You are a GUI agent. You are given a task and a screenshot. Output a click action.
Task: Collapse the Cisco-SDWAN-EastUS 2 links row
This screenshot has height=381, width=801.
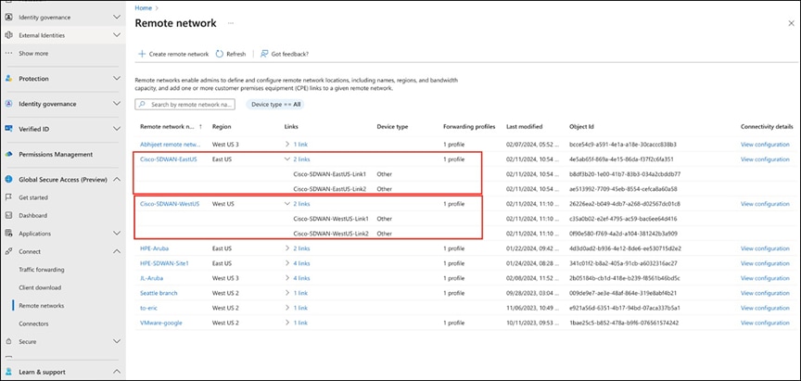pyautogui.click(x=287, y=159)
